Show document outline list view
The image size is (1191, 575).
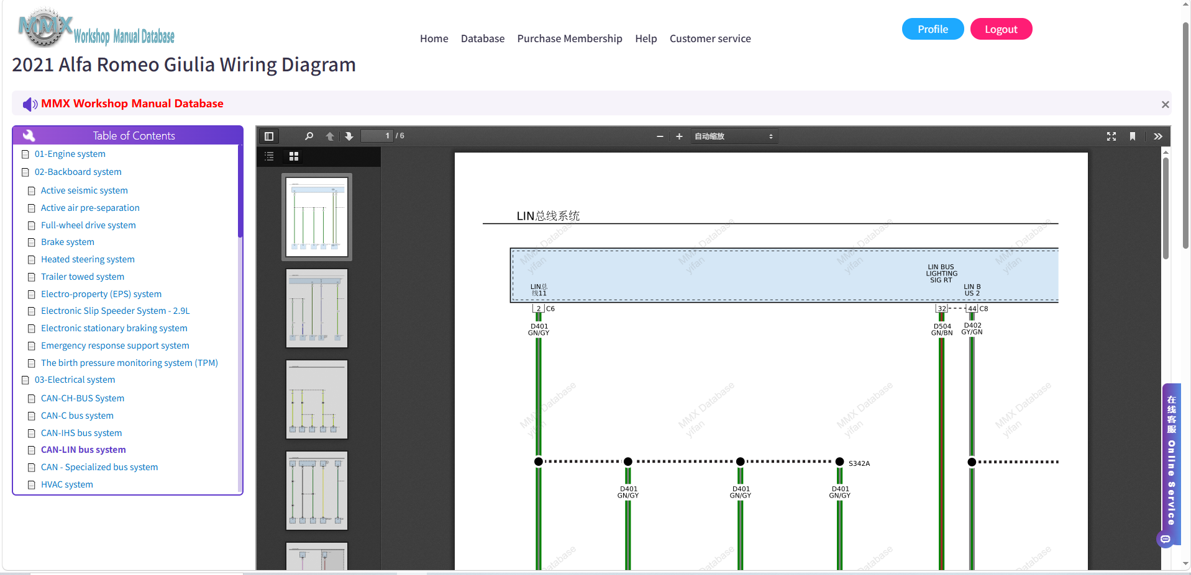tap(269, 156)
